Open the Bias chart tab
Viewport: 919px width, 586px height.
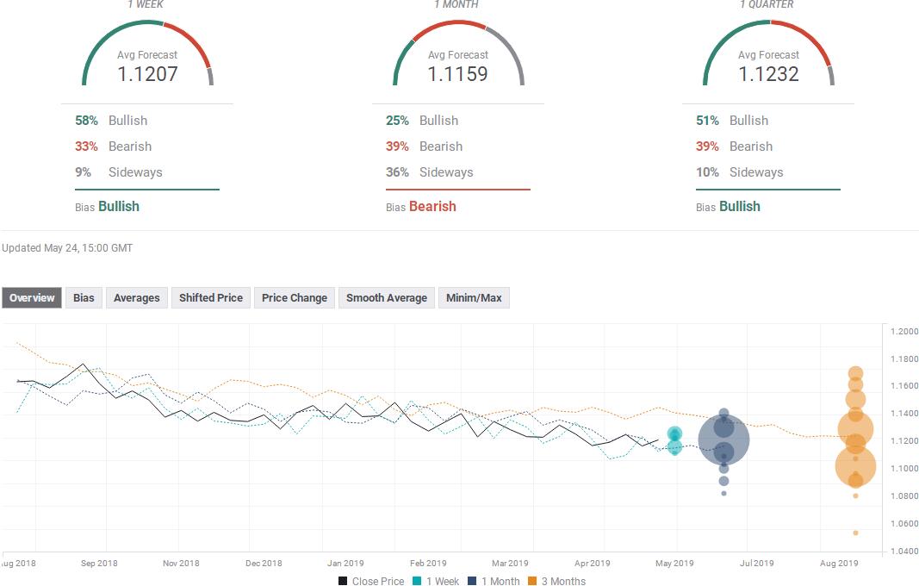tap(84, 298)
